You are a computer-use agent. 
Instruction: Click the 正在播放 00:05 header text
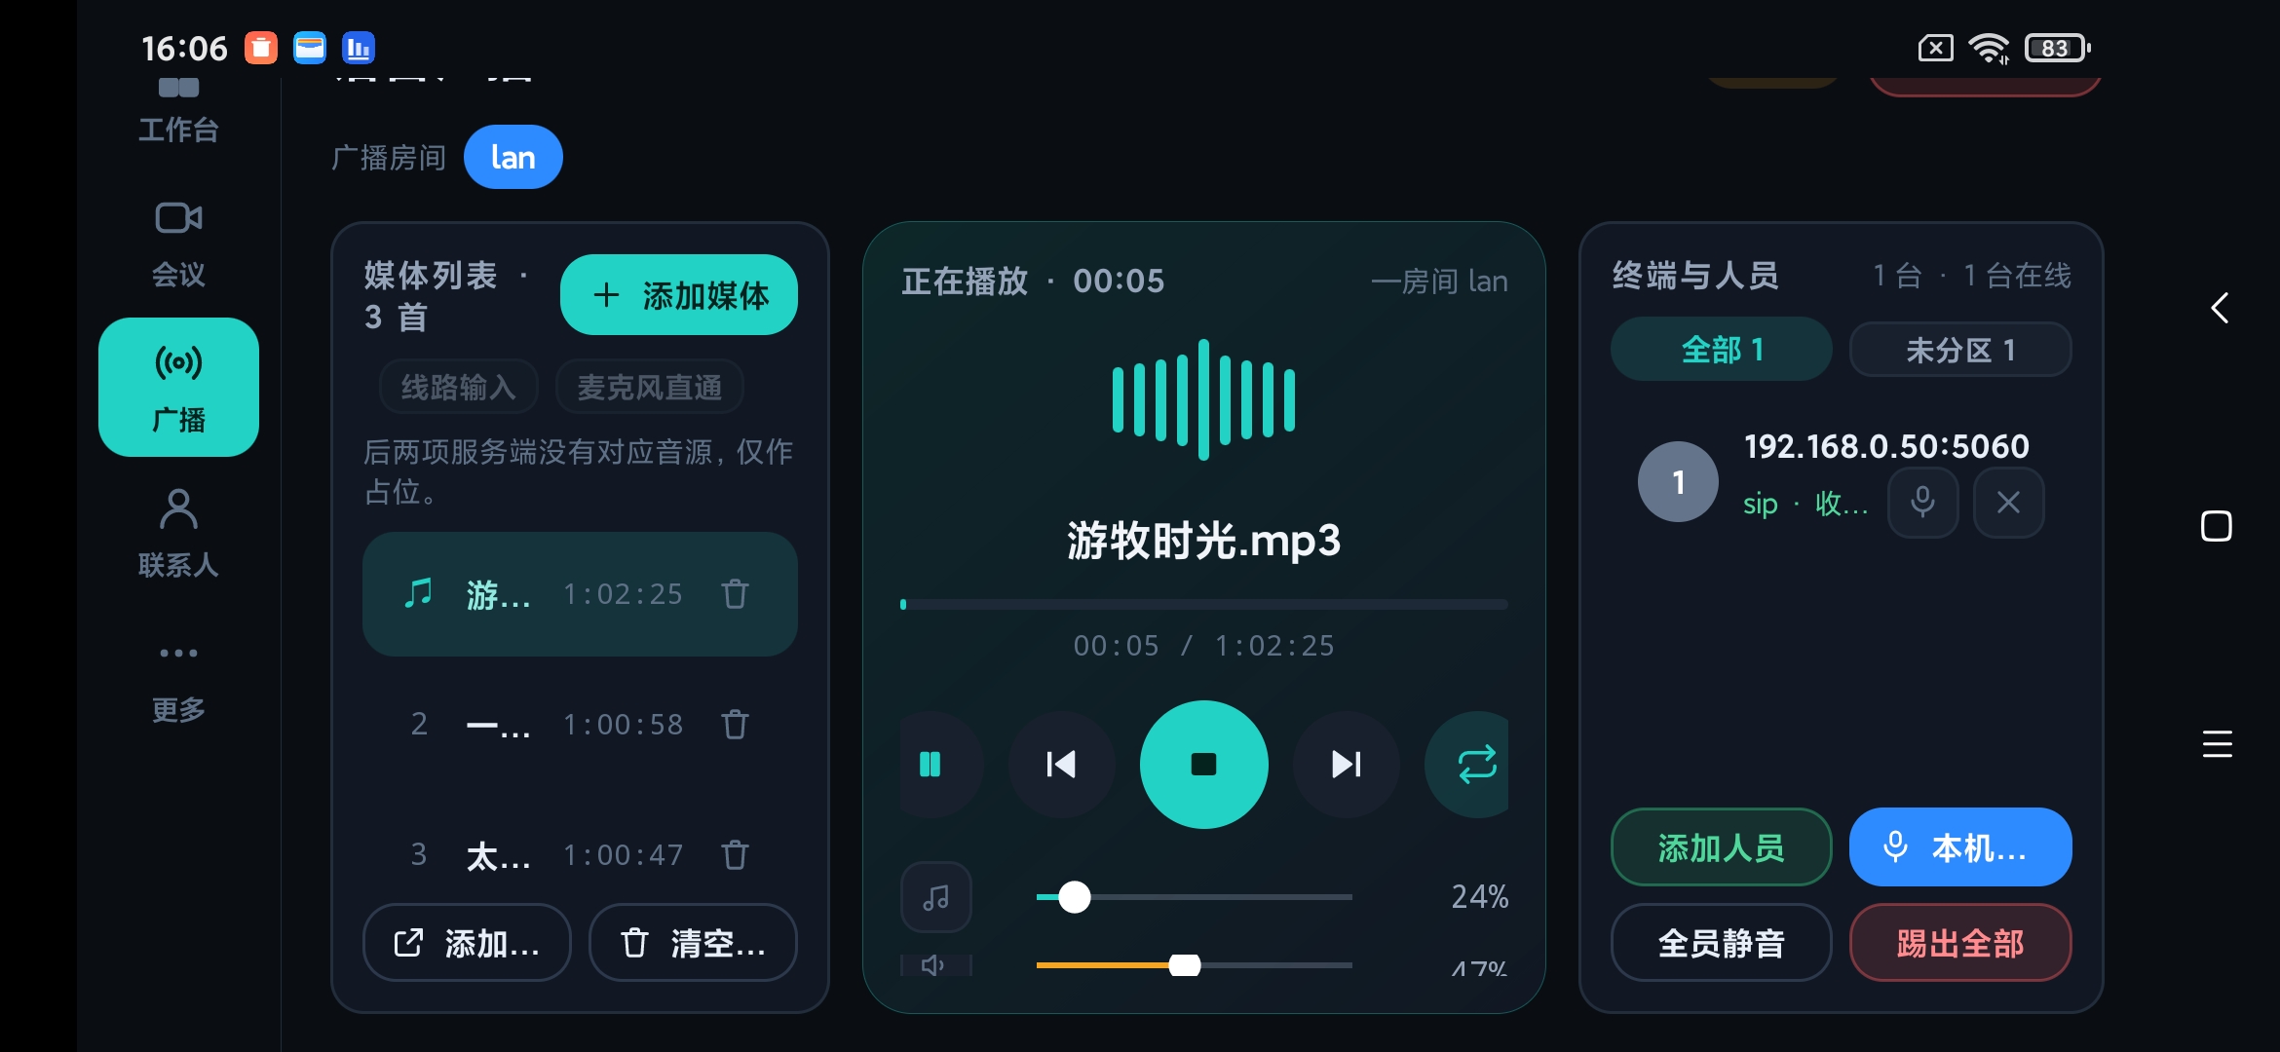pyautogui.click(x=1033, y=282)
